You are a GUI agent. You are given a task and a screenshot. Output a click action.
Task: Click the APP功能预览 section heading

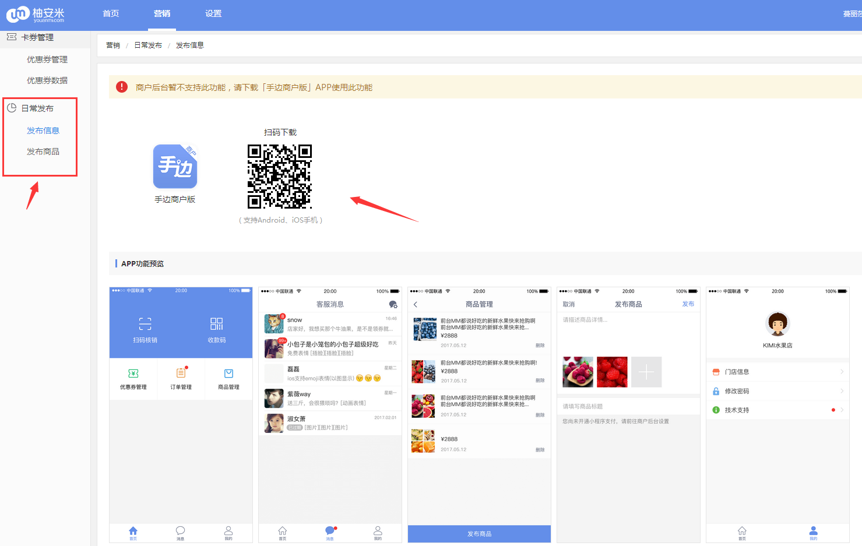pos(143,263)
